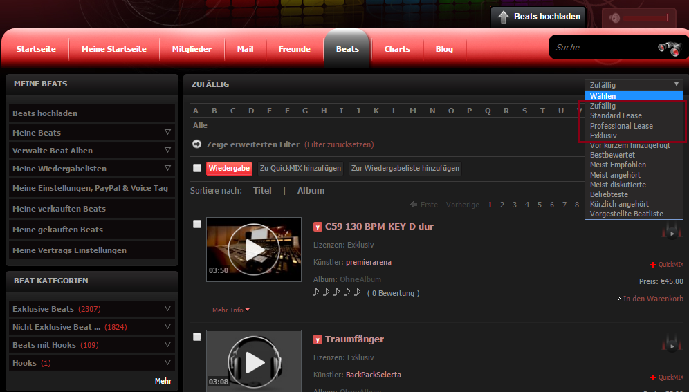Expand Beats mit Hooks category
689x392 pixels.
[167, 344]
